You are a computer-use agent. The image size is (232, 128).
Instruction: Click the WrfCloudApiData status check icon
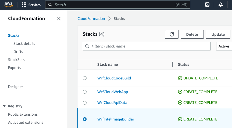pyautogui.click(x=180, y=103)
